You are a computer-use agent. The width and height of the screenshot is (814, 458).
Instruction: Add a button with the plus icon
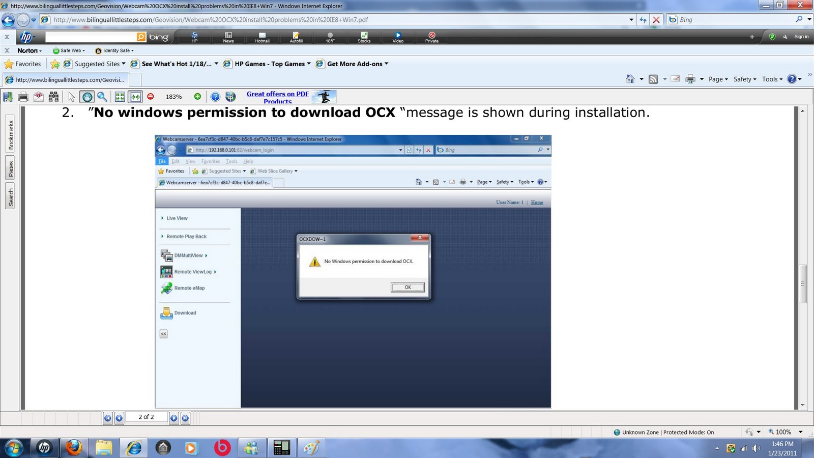[752, 37]
